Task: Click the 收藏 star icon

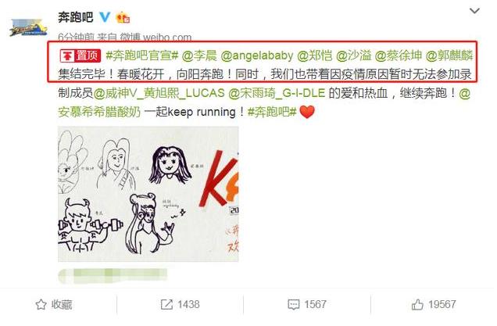Action: click(x=41, y=304)
